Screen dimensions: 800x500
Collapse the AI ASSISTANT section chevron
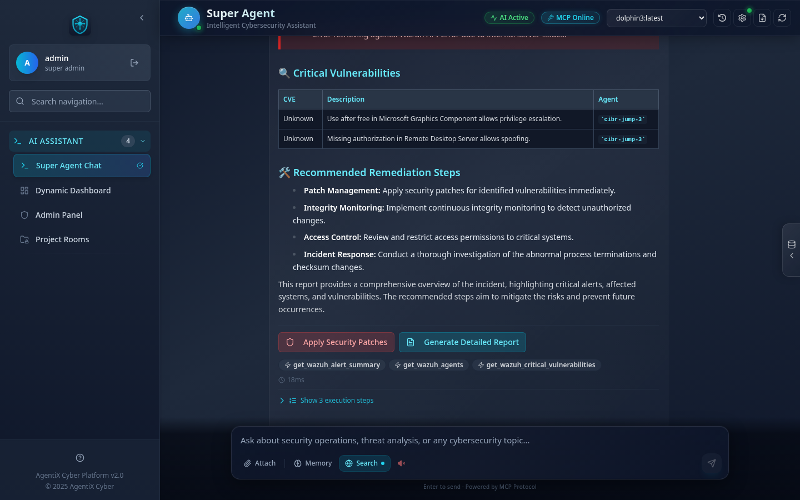142,141
